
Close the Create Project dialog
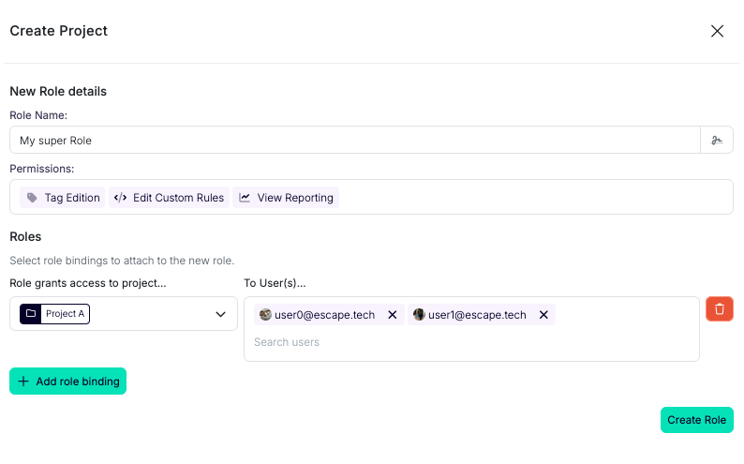718,31
